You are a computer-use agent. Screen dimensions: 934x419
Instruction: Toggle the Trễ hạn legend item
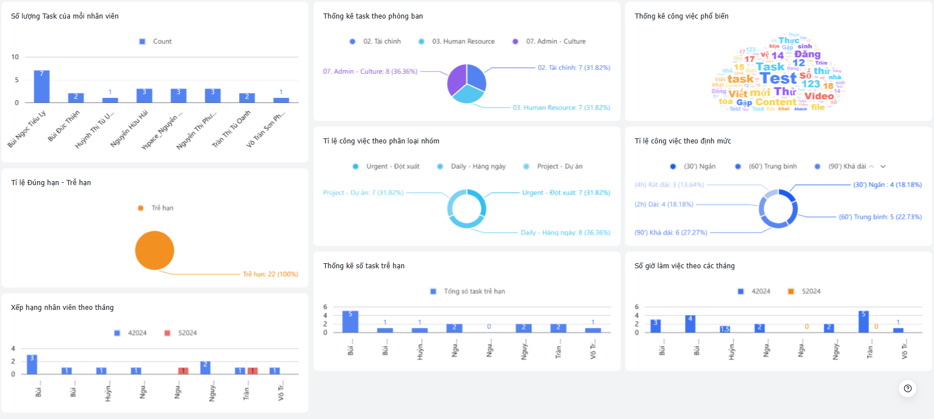coord(156,208)
